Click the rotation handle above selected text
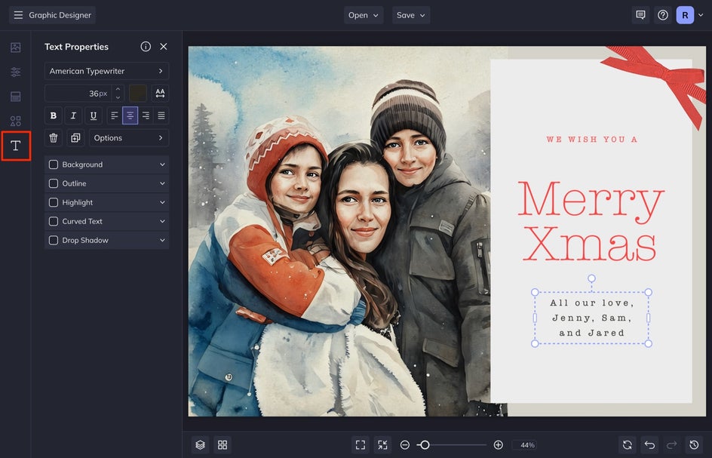712x458 pixels. click(591, 278)
